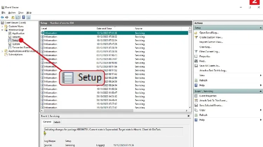The width and height of the screenshot is (263, 147).
Task: Click the Find binoculars icon
Action: pos(196,61)
